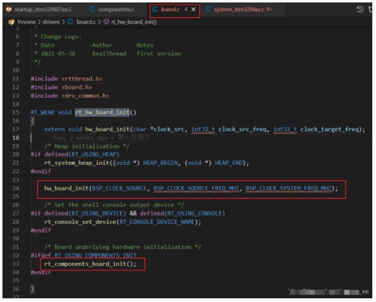376x302 pixels.
Task: Click RT_CONSOLE_DEVICE_NAME on line 28
Action: (x=157, y=222)
